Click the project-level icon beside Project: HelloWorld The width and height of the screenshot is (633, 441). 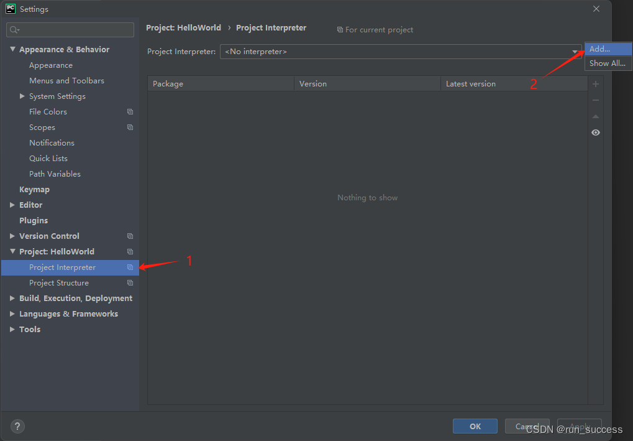[130, 251]
